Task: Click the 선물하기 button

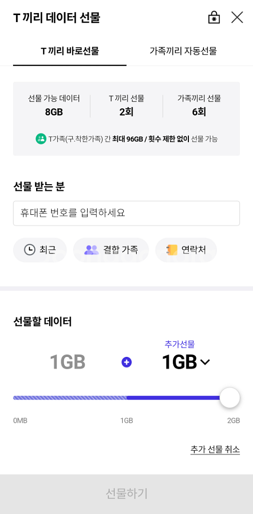Action: [x=126, y=494]
